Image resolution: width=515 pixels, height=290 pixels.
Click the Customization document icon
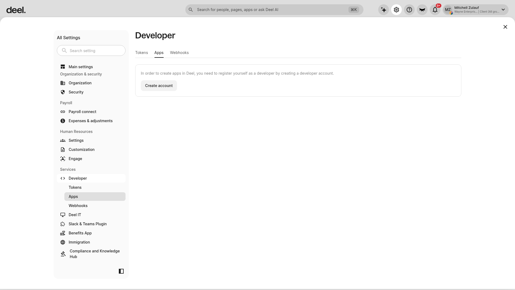tap(63, 150)
